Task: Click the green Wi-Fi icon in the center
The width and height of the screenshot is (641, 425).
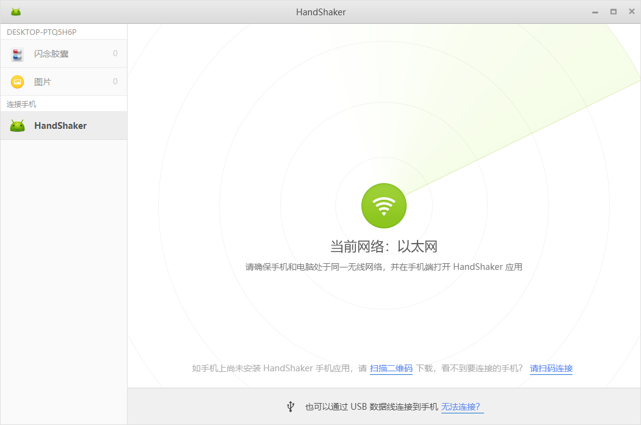Action: tap(383, 206)
